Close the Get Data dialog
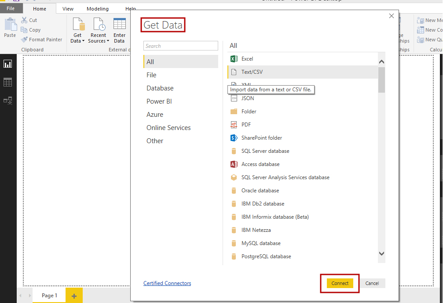This screenshot has height=303, width=443. click(391, 16)
